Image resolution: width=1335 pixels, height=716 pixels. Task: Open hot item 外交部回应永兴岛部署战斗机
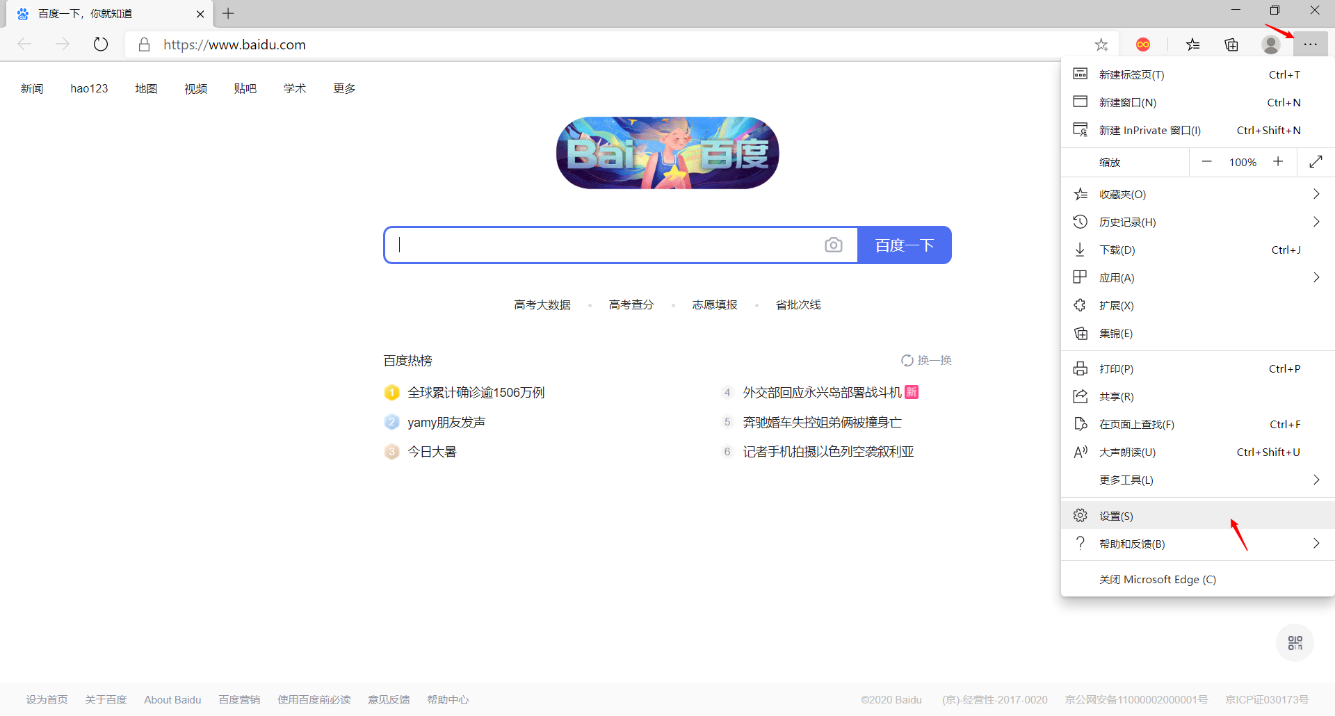click(x=822, y=393)
